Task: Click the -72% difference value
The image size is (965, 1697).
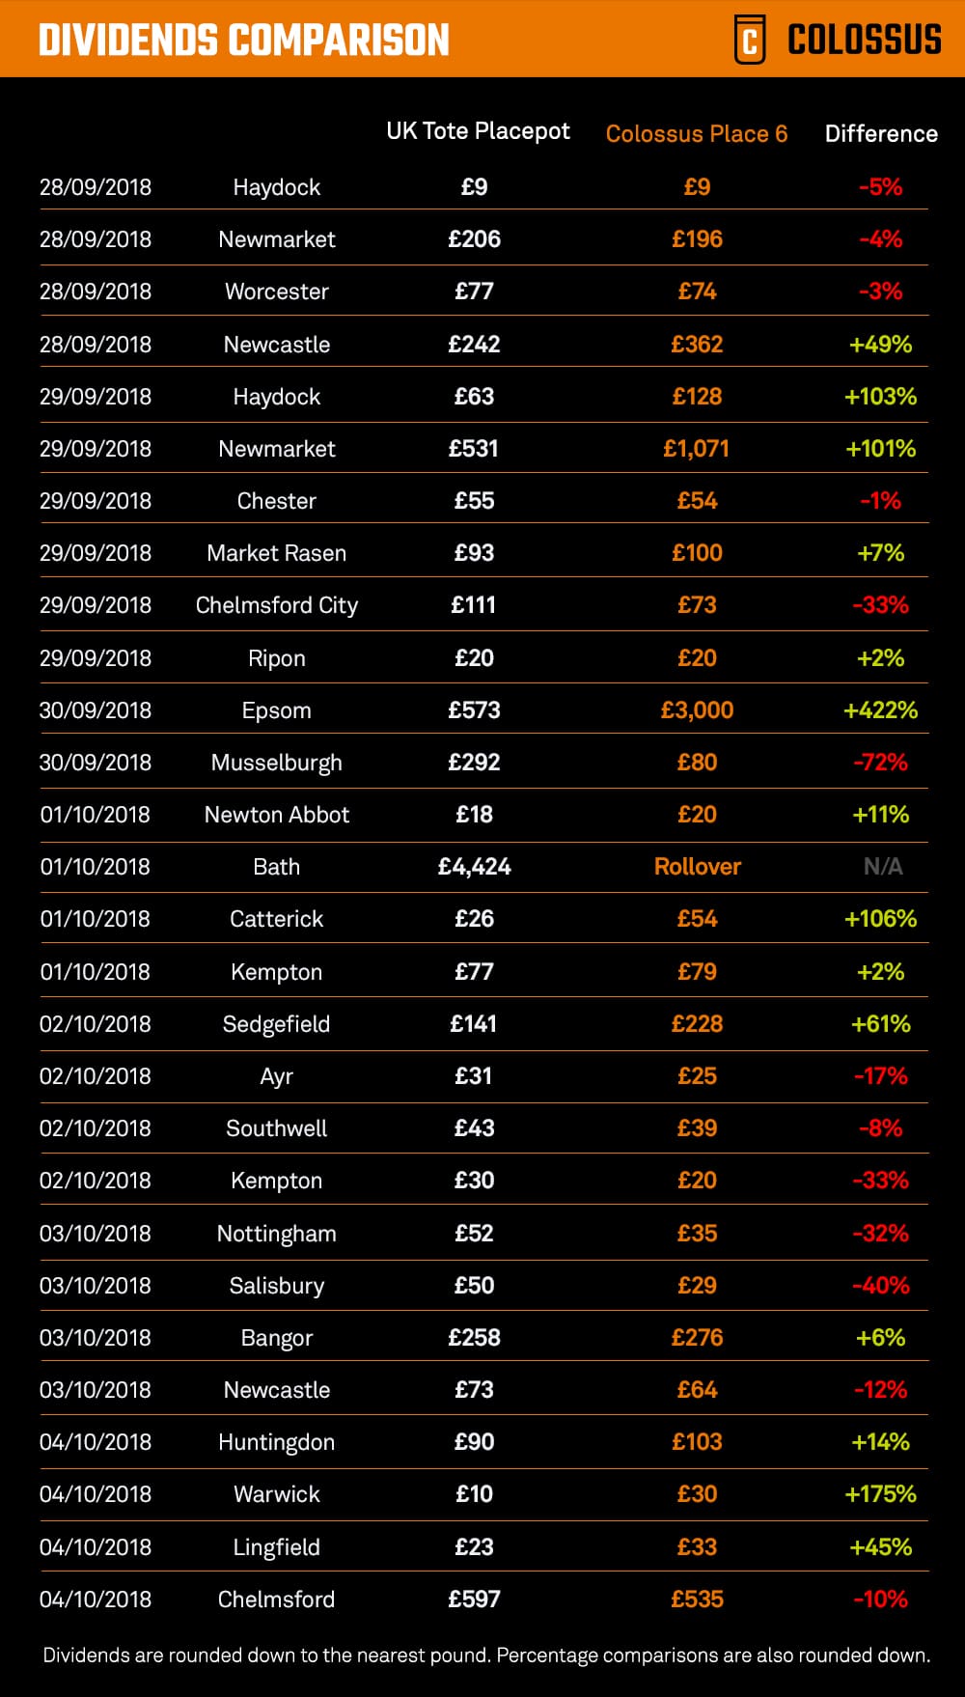Action: pyautogui.click(x=880, y=763)
